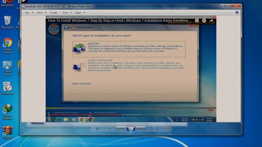Expand the Open dropdown arrow
The height and width of the screenshot is (147, 262).
click(x=84, y=13)
